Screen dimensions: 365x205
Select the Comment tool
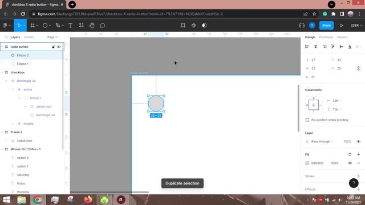tap(103, 25)
